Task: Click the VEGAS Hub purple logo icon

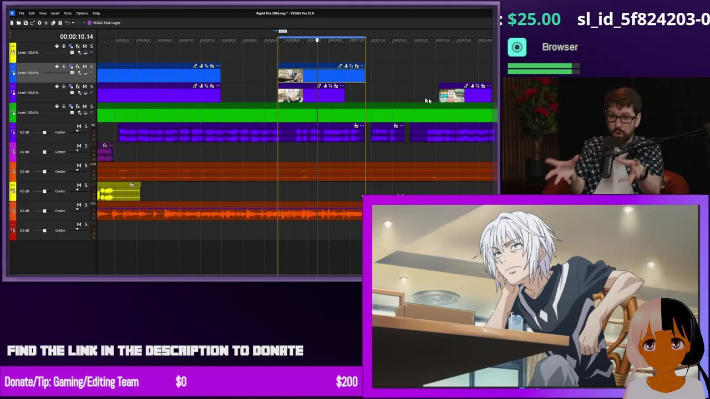Action: (x=90, y=23)
